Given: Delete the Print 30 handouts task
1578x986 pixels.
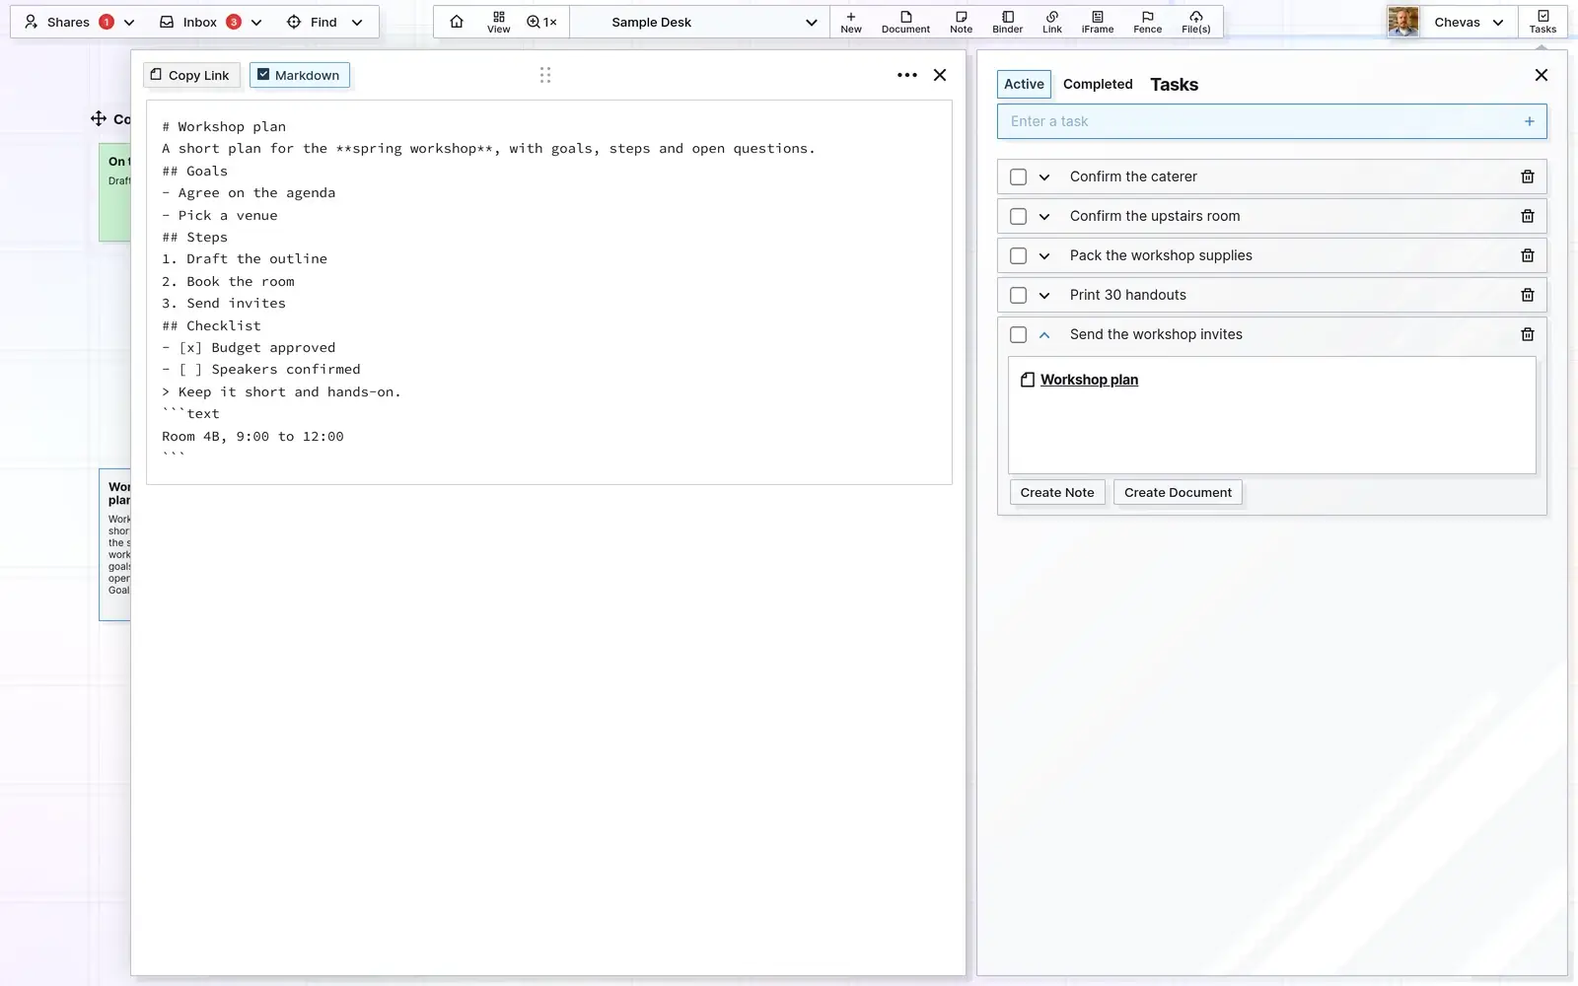Looking at the screenshot, I should [x=1528, y=295].
